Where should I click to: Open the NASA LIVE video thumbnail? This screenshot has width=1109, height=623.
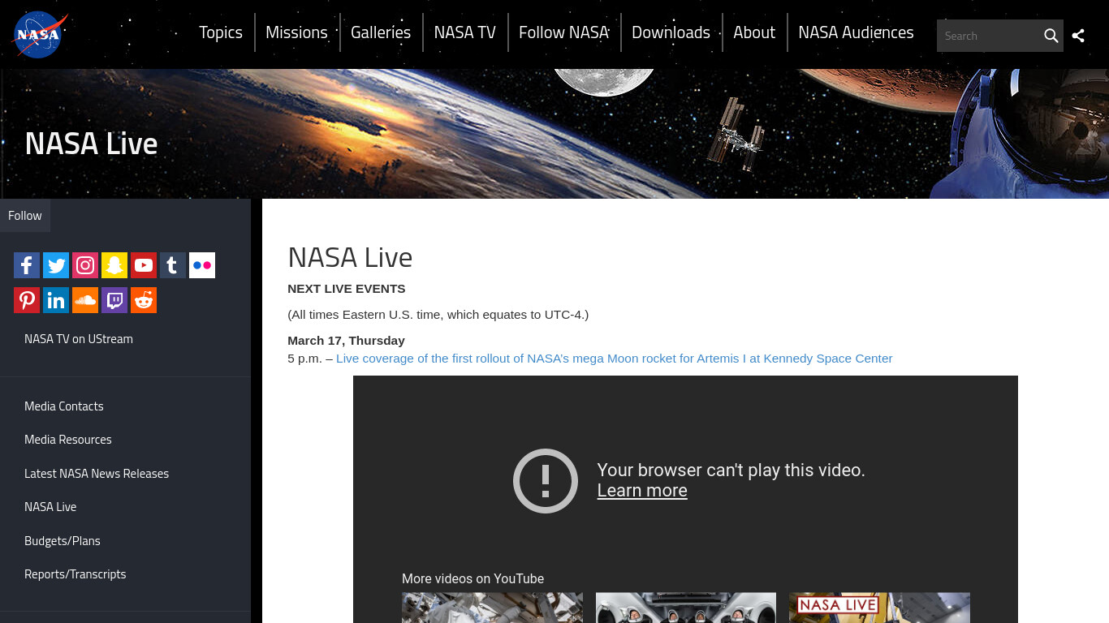coord(879,608)
